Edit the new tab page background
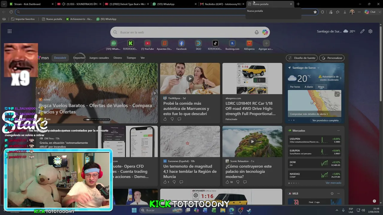The width and height of the screenshot is (383, 215). [x=362, y=31]
